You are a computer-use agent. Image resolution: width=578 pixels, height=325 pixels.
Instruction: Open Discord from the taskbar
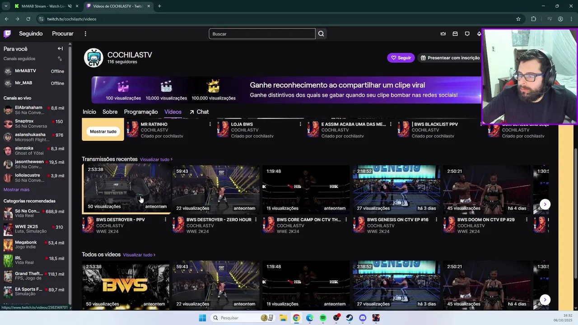point(363,318)
